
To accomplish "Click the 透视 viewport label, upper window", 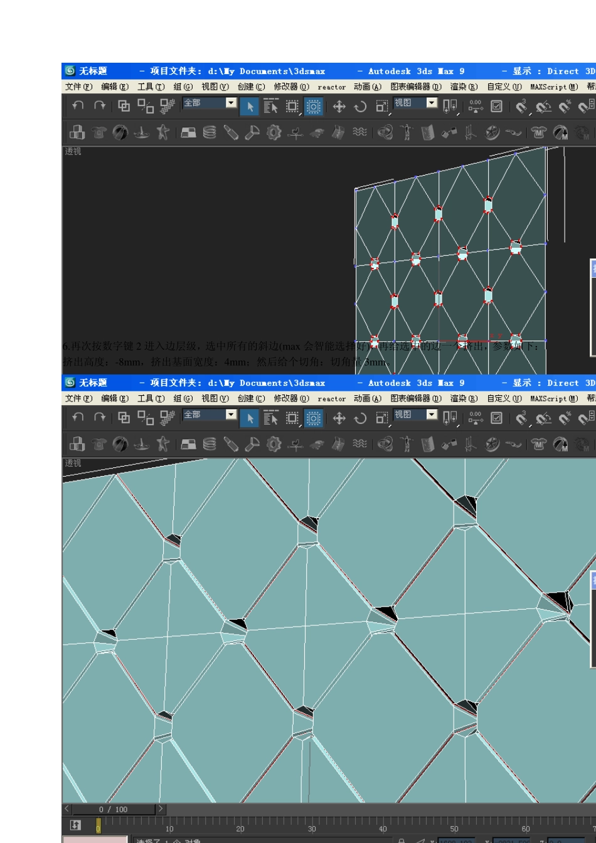I will click(x=73, y=151).
